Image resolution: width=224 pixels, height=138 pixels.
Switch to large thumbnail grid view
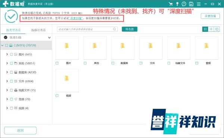click(205, 29)
